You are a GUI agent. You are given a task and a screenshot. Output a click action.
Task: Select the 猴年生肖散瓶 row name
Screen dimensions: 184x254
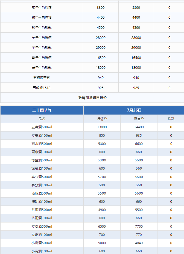[42, 28]
